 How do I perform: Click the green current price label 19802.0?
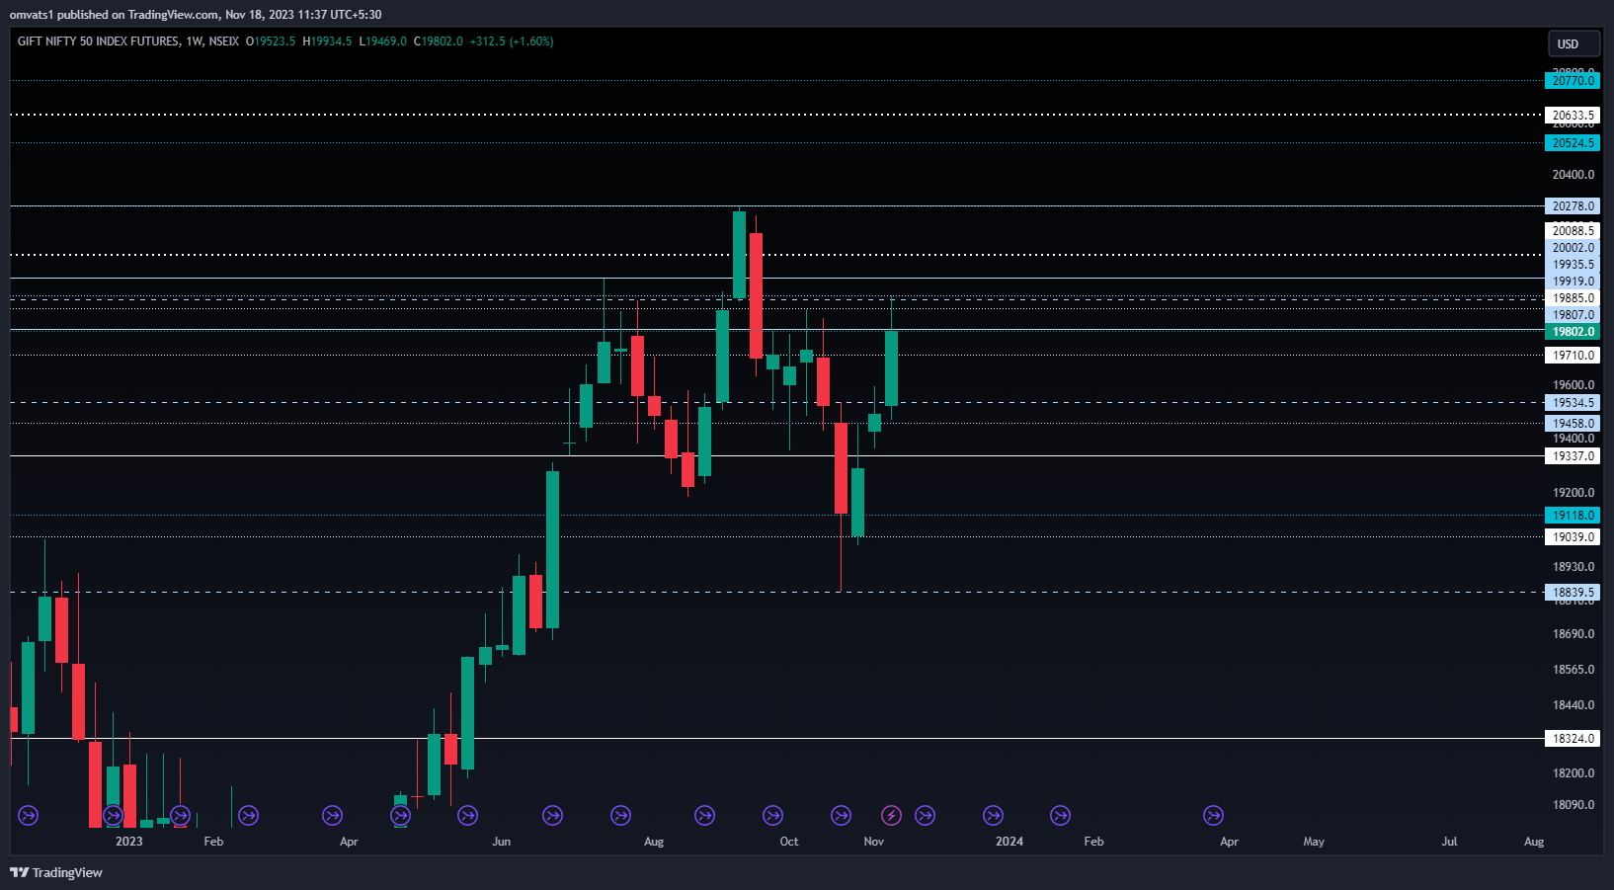click(x=1573, y=332)
